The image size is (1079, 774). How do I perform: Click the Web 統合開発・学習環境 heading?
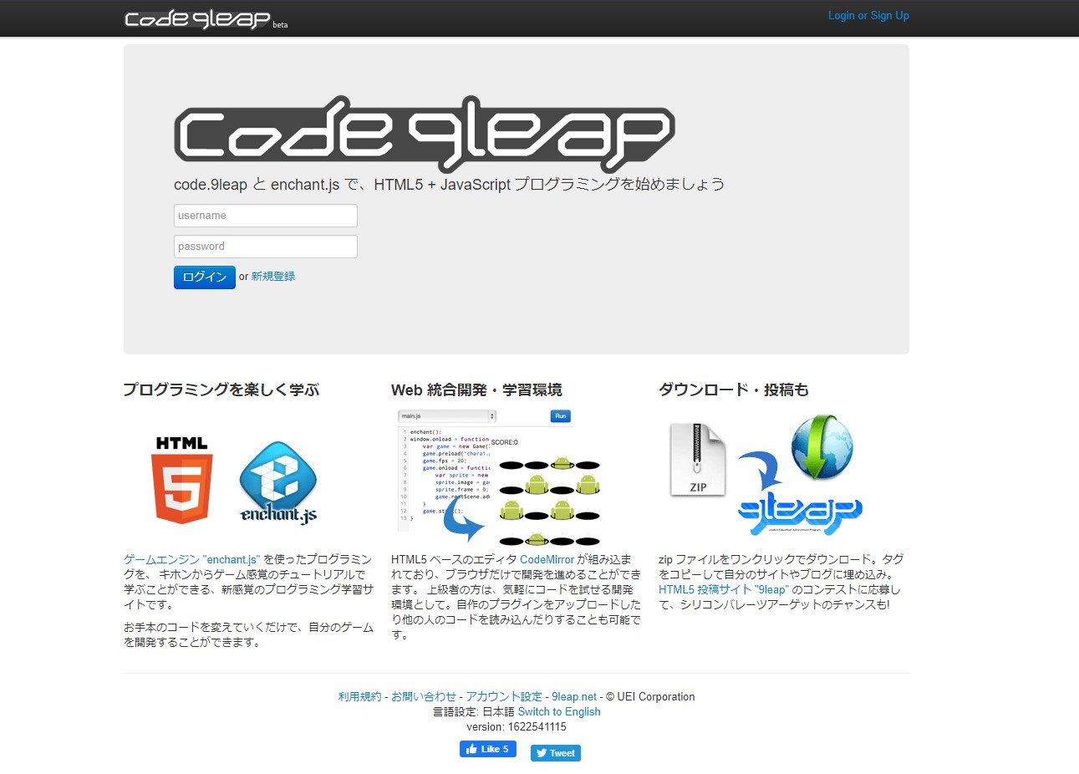[x=476, y=390]
